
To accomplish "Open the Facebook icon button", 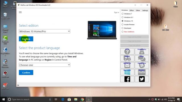I will pyautogui.click(x=127, y=79).
